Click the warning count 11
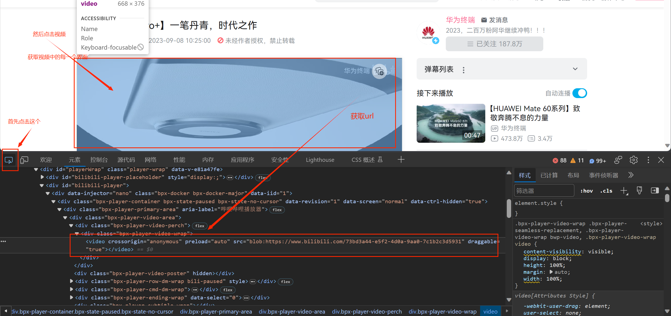Image resolution: width=671 pixels, height=316 pixels. click(577, 160)
